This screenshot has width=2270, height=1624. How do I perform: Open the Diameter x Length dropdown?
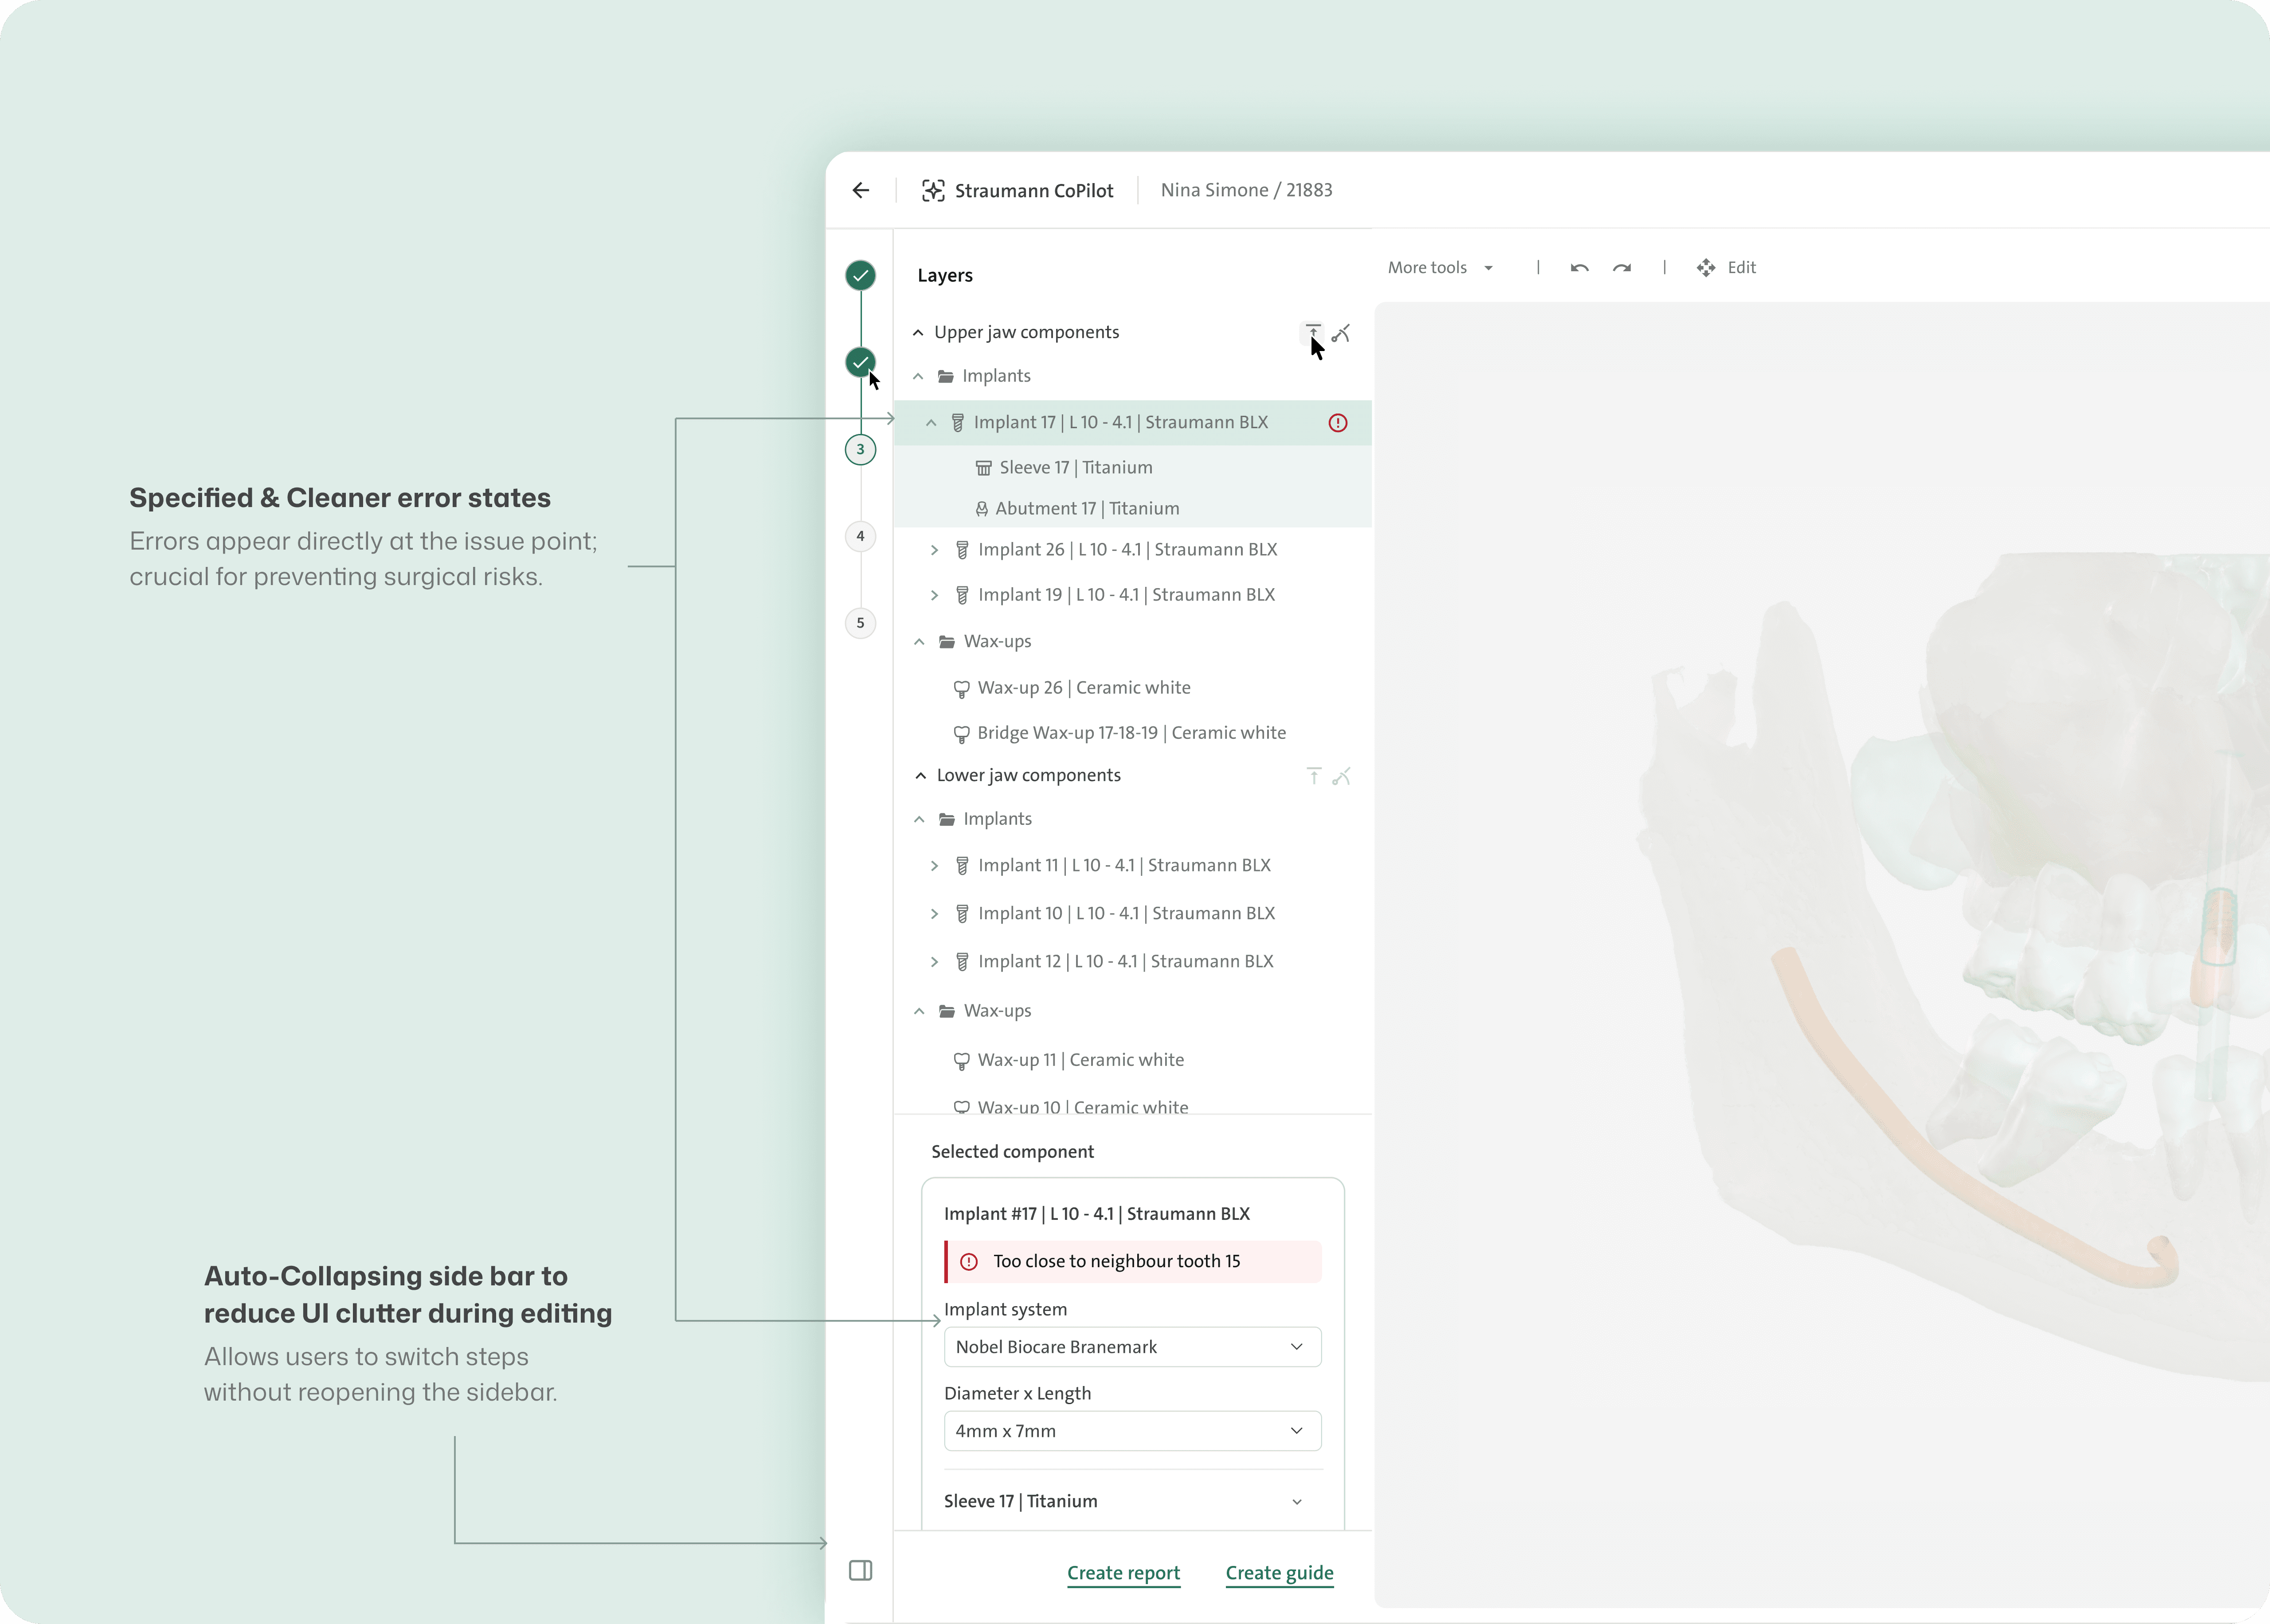[x=1132, y=1431]
